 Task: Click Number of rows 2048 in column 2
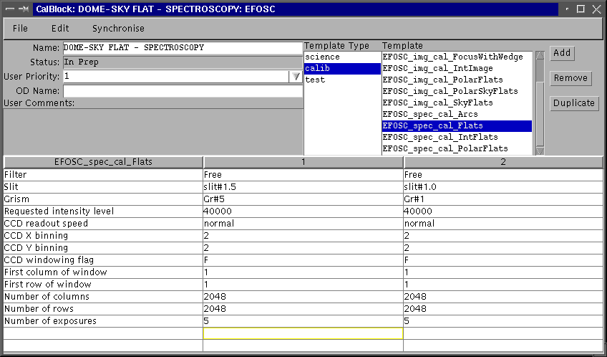(503, 309)
